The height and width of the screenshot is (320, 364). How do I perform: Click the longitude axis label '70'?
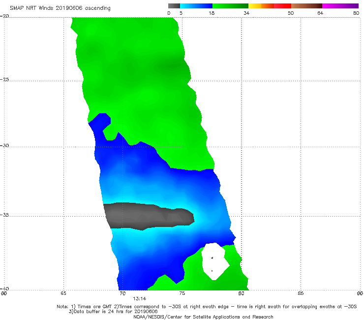pyautogui.click(x=122, y=293)
